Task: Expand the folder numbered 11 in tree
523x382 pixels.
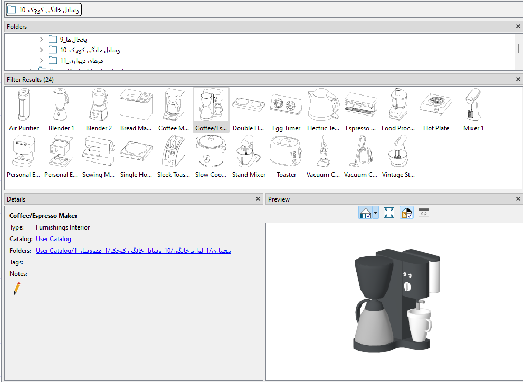Action: click(x=42, y=61)
